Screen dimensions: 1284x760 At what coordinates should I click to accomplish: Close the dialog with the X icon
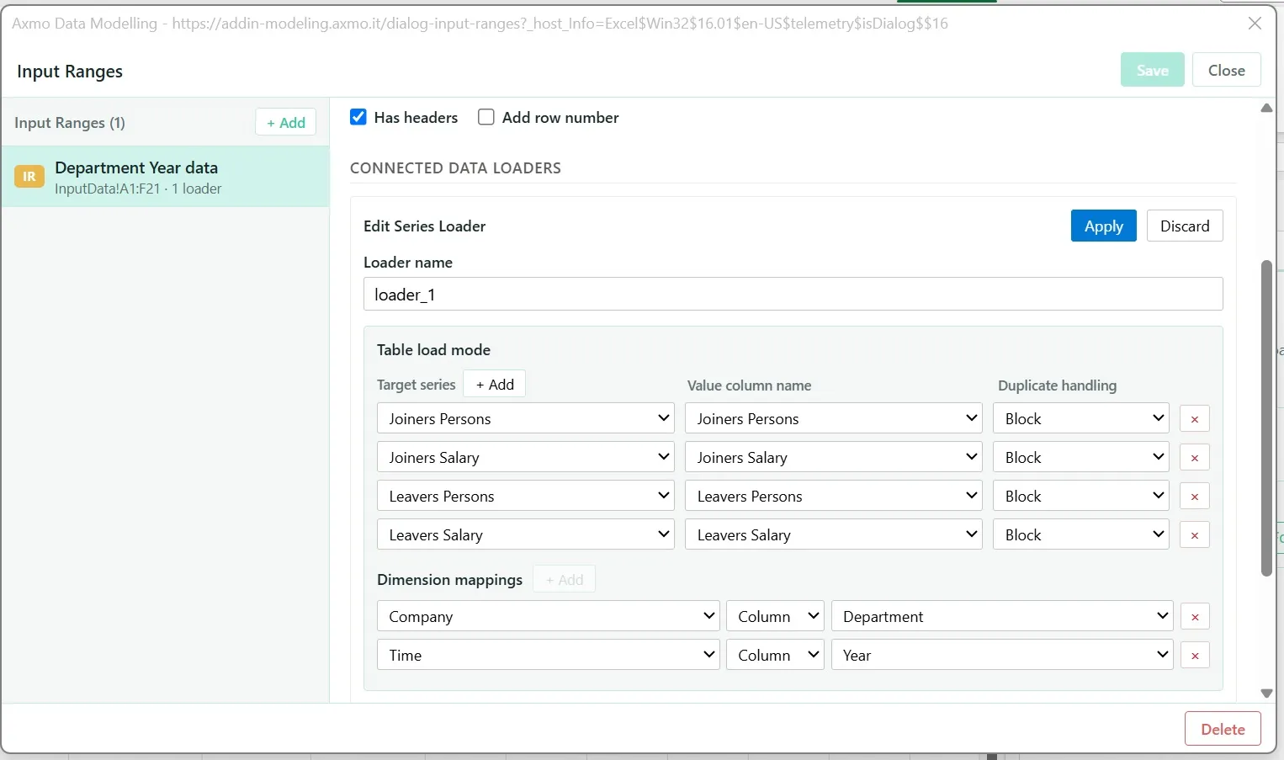(x=1255, y=24)
